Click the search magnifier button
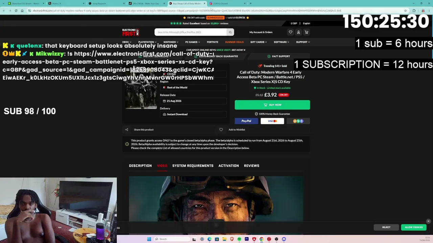Image resolution: width=433 pixels, height=243 pixels. pyautogui.click(x=230, y=32)
